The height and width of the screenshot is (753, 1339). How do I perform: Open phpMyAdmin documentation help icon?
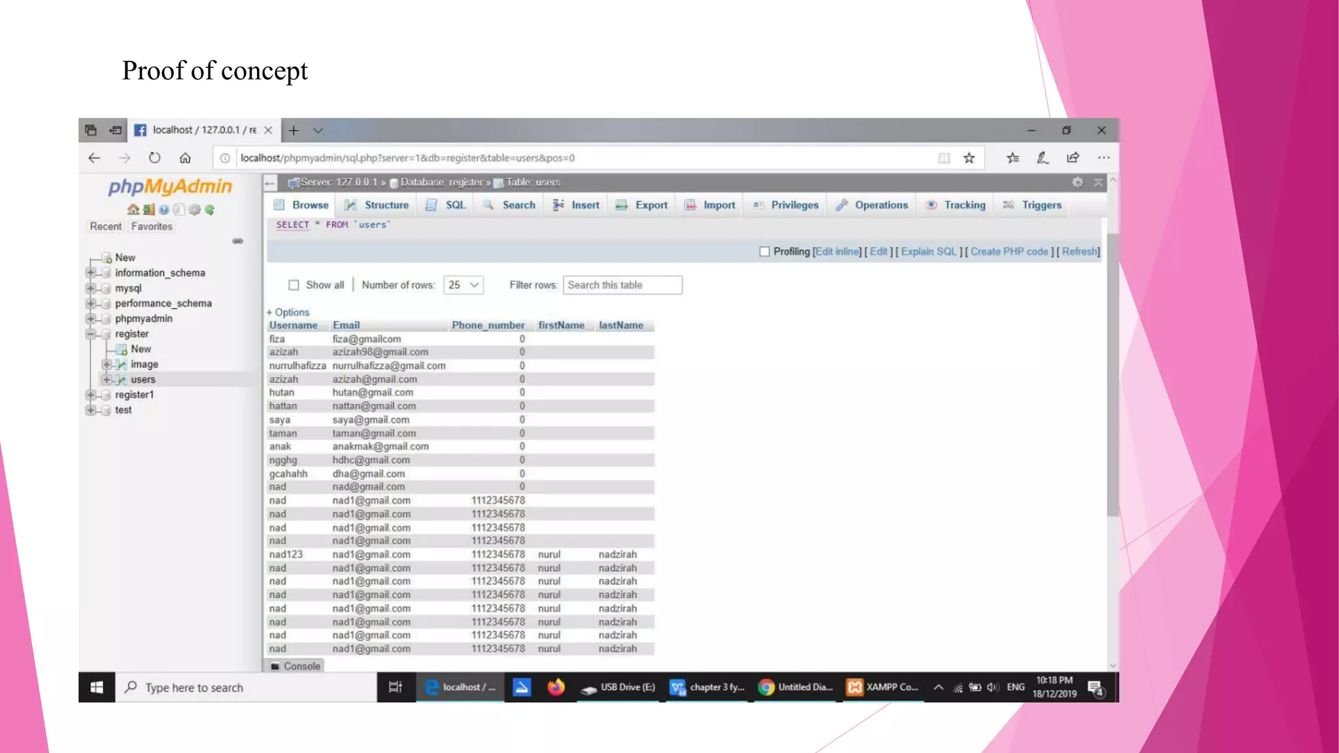point(163,210)
